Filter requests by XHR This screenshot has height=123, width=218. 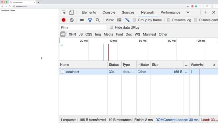[72, 34]
